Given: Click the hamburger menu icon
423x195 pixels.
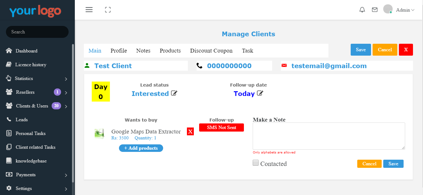Looking at the screenshot, I should (x=89, y=10).
